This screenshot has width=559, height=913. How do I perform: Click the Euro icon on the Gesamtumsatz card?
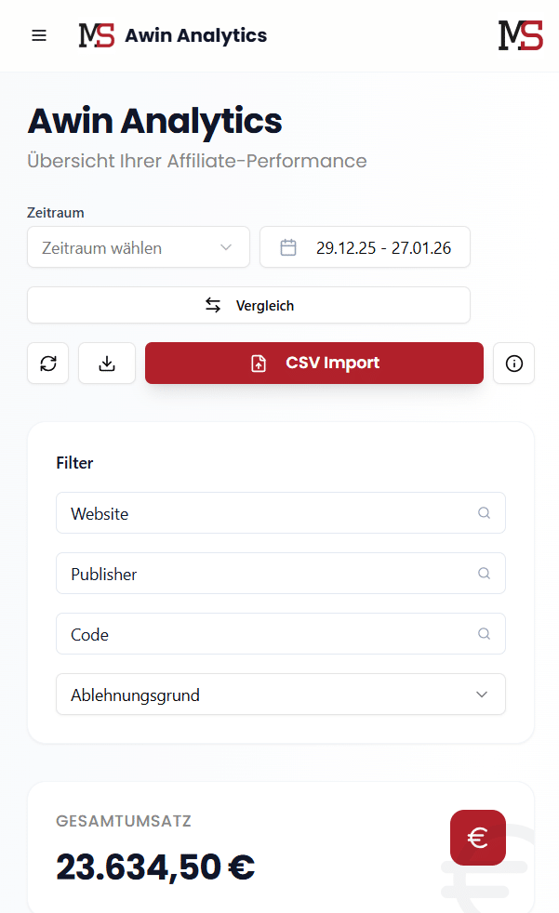click(x=477, y=837)
